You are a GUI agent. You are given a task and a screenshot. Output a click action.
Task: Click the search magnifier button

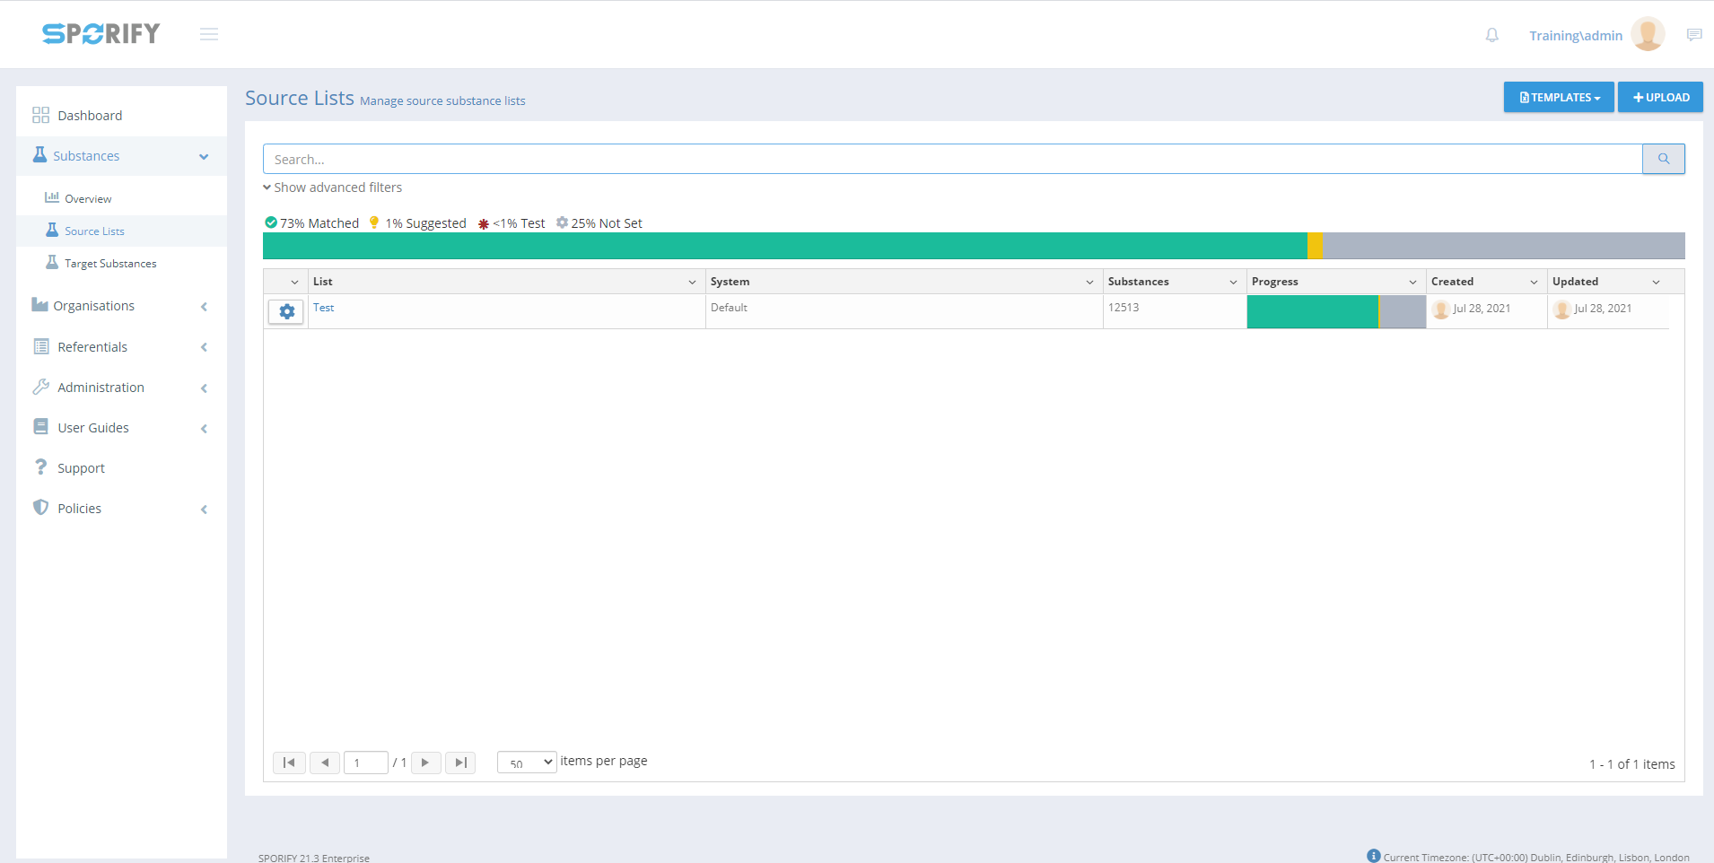pos(1663,159)
